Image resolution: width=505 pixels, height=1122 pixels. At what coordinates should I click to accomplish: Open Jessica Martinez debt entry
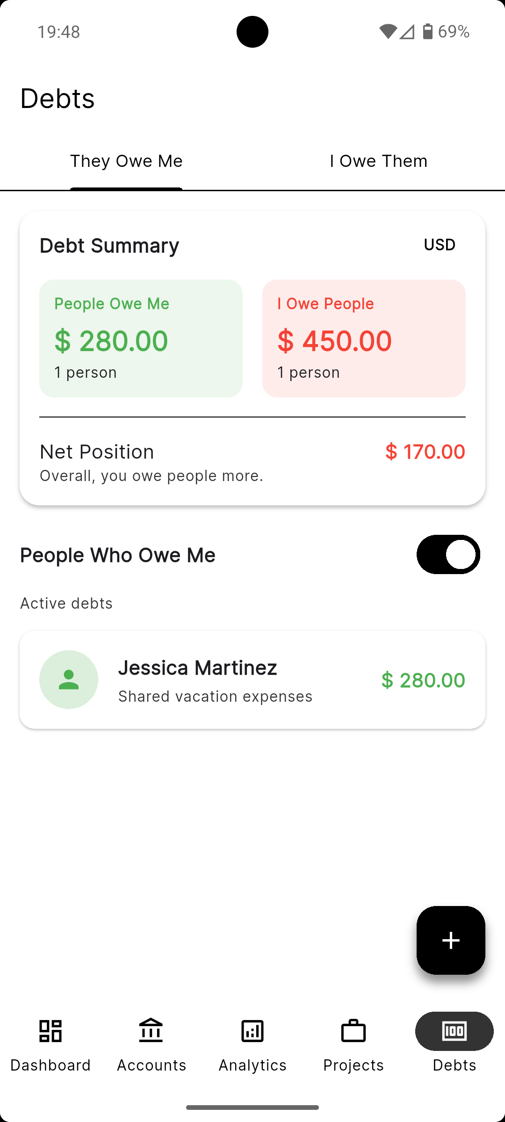click(x=252, y=679)
